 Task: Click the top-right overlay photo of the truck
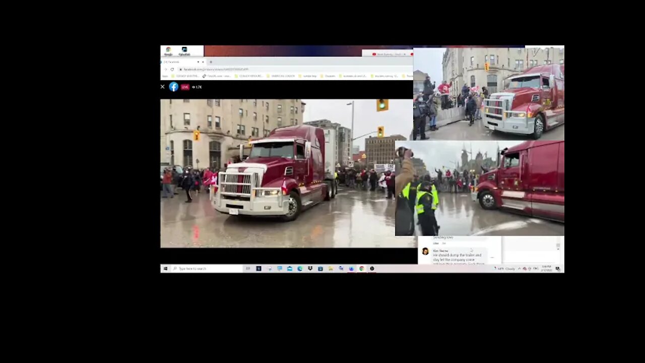point(489,94)
